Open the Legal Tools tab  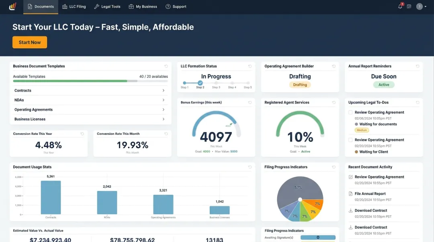coord(107,7)
